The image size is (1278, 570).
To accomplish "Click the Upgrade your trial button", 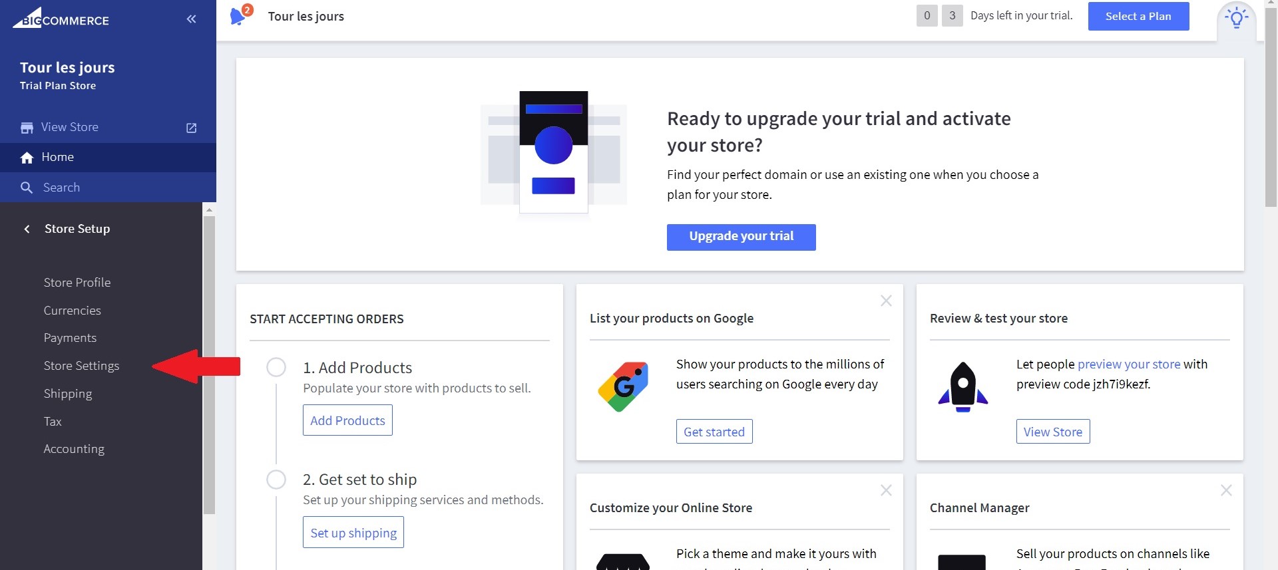I will (741, 237).
